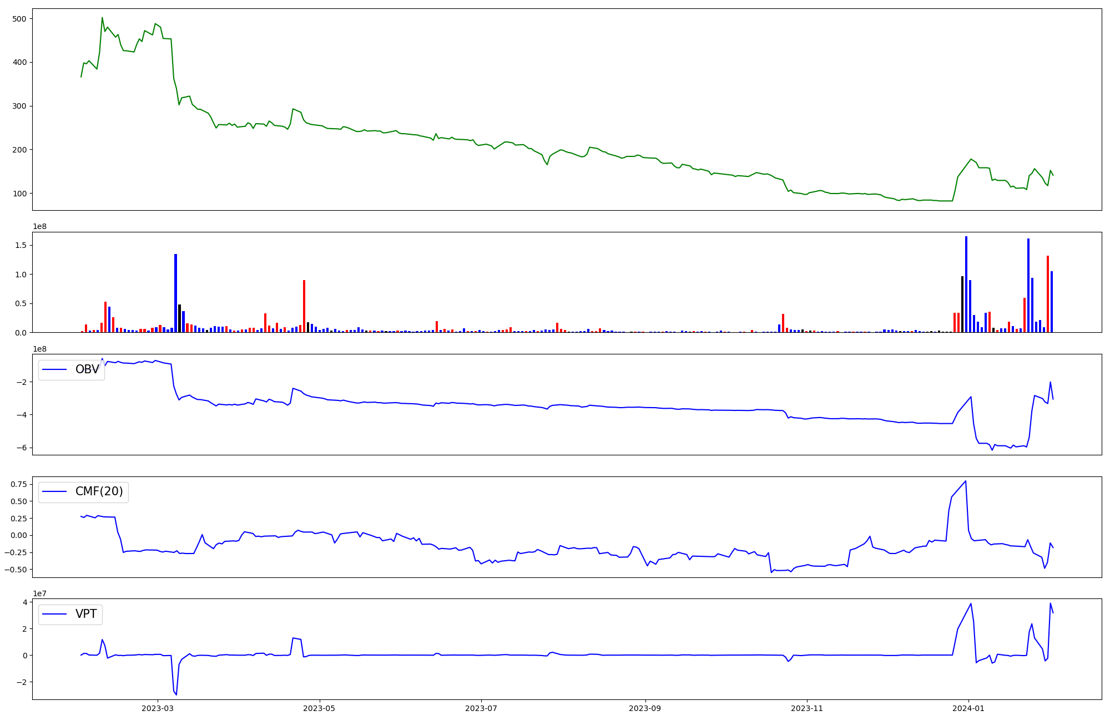Click the OBV legend label
This screenshot has height=721, width=1110.
pos(87,369)
